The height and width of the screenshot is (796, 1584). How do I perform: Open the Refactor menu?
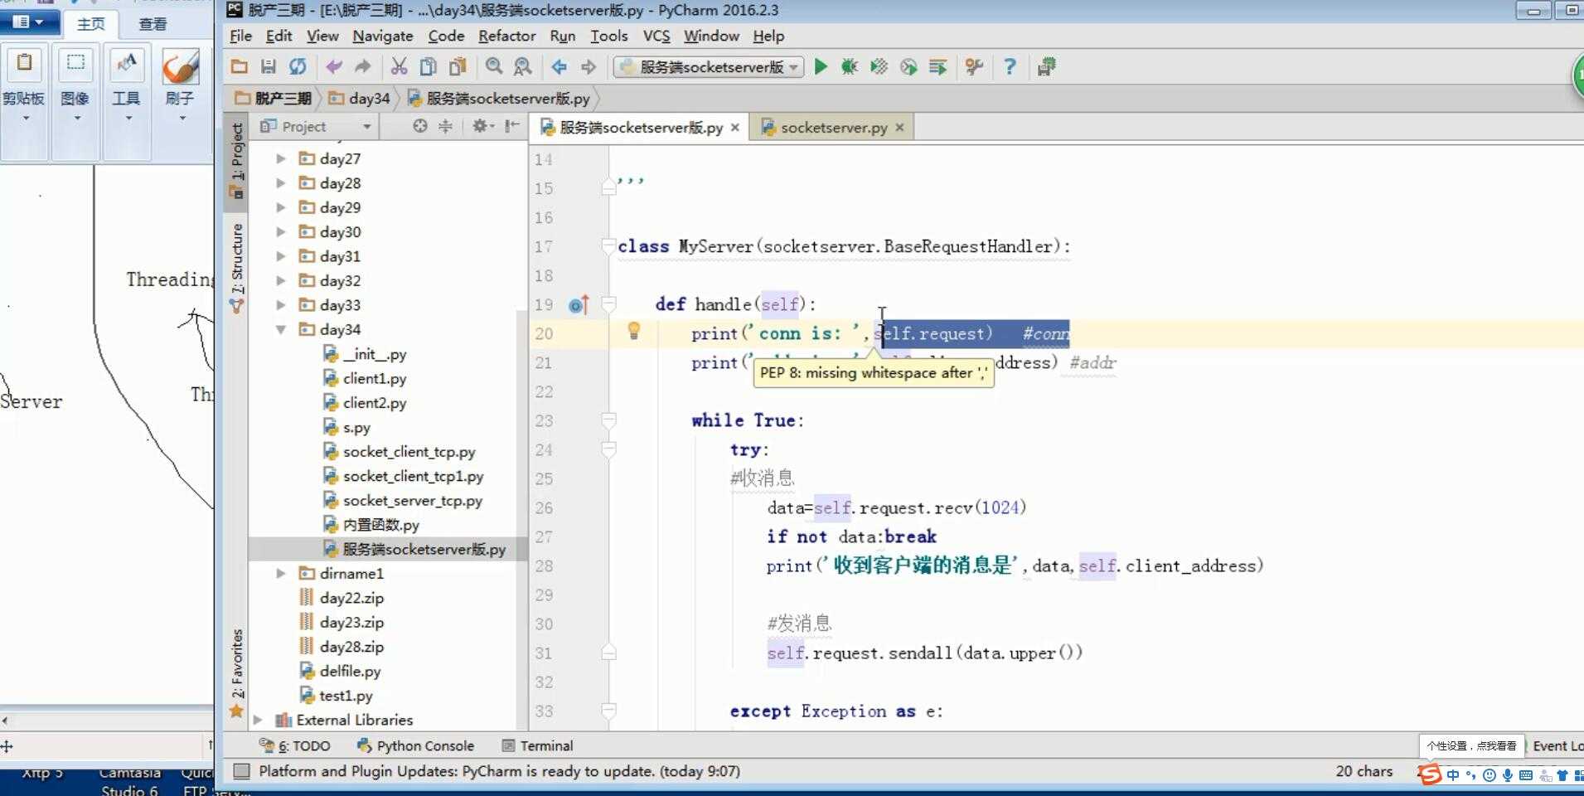[x=506, y=36]
